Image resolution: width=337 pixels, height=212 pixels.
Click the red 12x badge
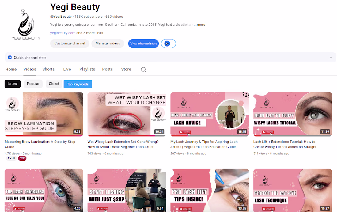(22, 158)
